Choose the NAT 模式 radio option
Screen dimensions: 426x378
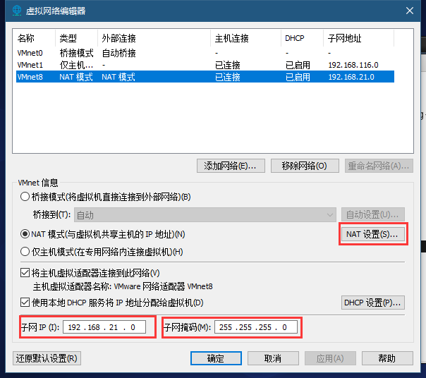26,233
